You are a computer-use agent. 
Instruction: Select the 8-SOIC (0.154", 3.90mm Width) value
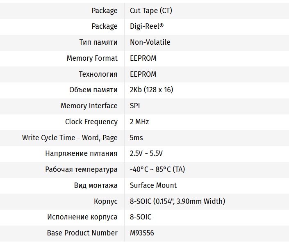(x=177, y=201)
